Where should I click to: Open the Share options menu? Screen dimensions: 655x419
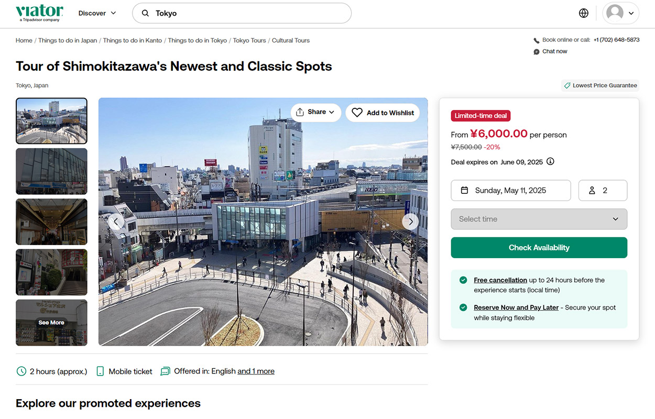tap(315, 112)
